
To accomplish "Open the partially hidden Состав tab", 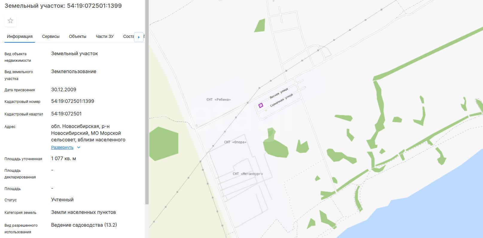I will pos(129,36).
